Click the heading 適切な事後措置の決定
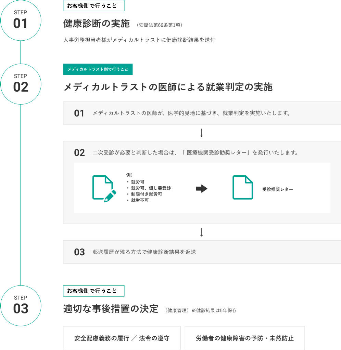The height and width of the screenshot is (350, 341). tap(111, 309)
